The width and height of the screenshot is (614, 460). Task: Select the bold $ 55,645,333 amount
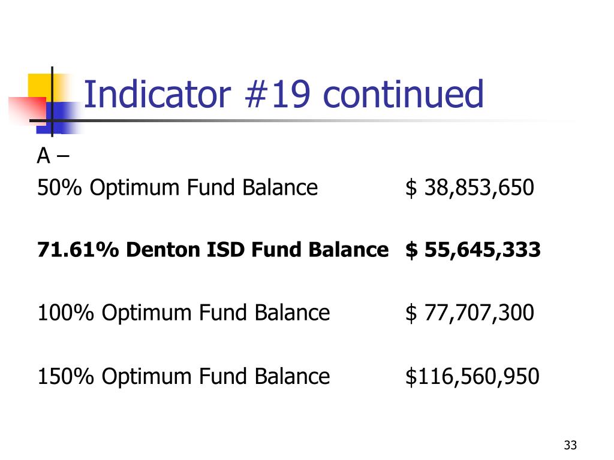tap(473, 250)
